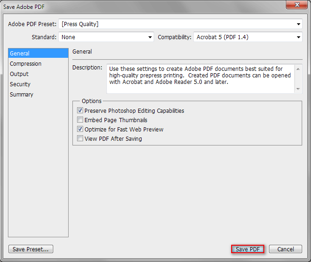Click the Cancel button
Viewport: 311px width, 262px height.
285,249
